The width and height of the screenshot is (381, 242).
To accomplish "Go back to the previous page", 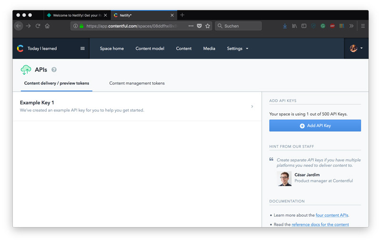I will [19, 26].
